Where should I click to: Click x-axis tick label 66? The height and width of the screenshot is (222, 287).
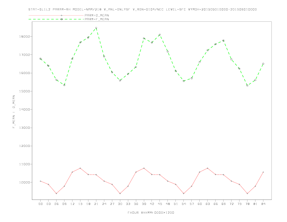216,204
